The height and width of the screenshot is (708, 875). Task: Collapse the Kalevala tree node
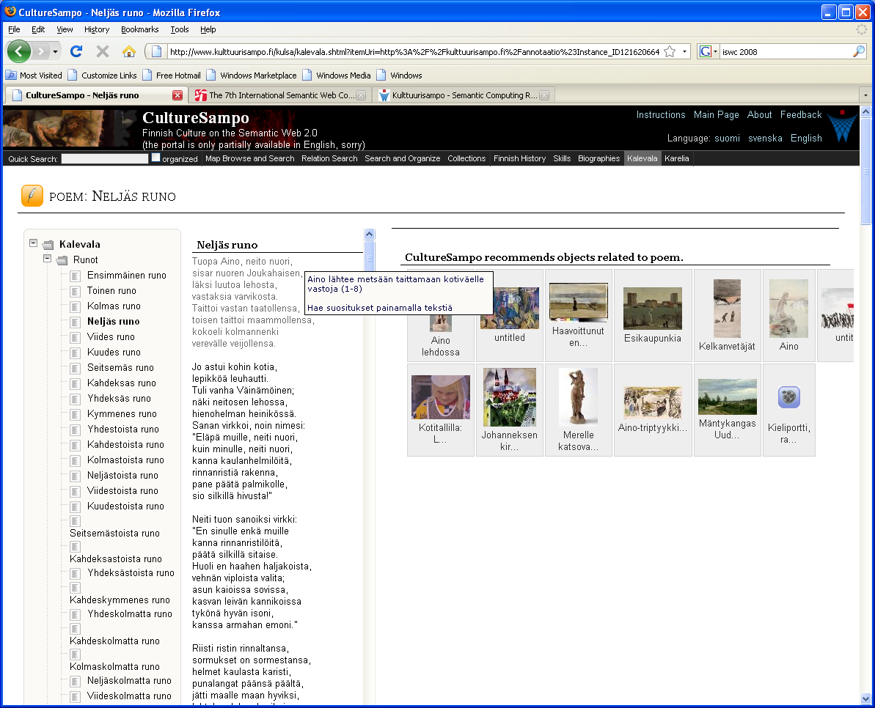click(34, 243)
